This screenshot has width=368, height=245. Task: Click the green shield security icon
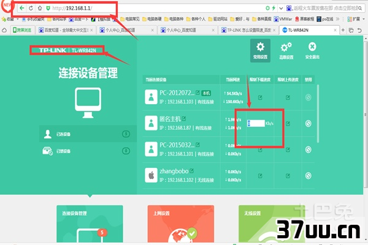48,8
